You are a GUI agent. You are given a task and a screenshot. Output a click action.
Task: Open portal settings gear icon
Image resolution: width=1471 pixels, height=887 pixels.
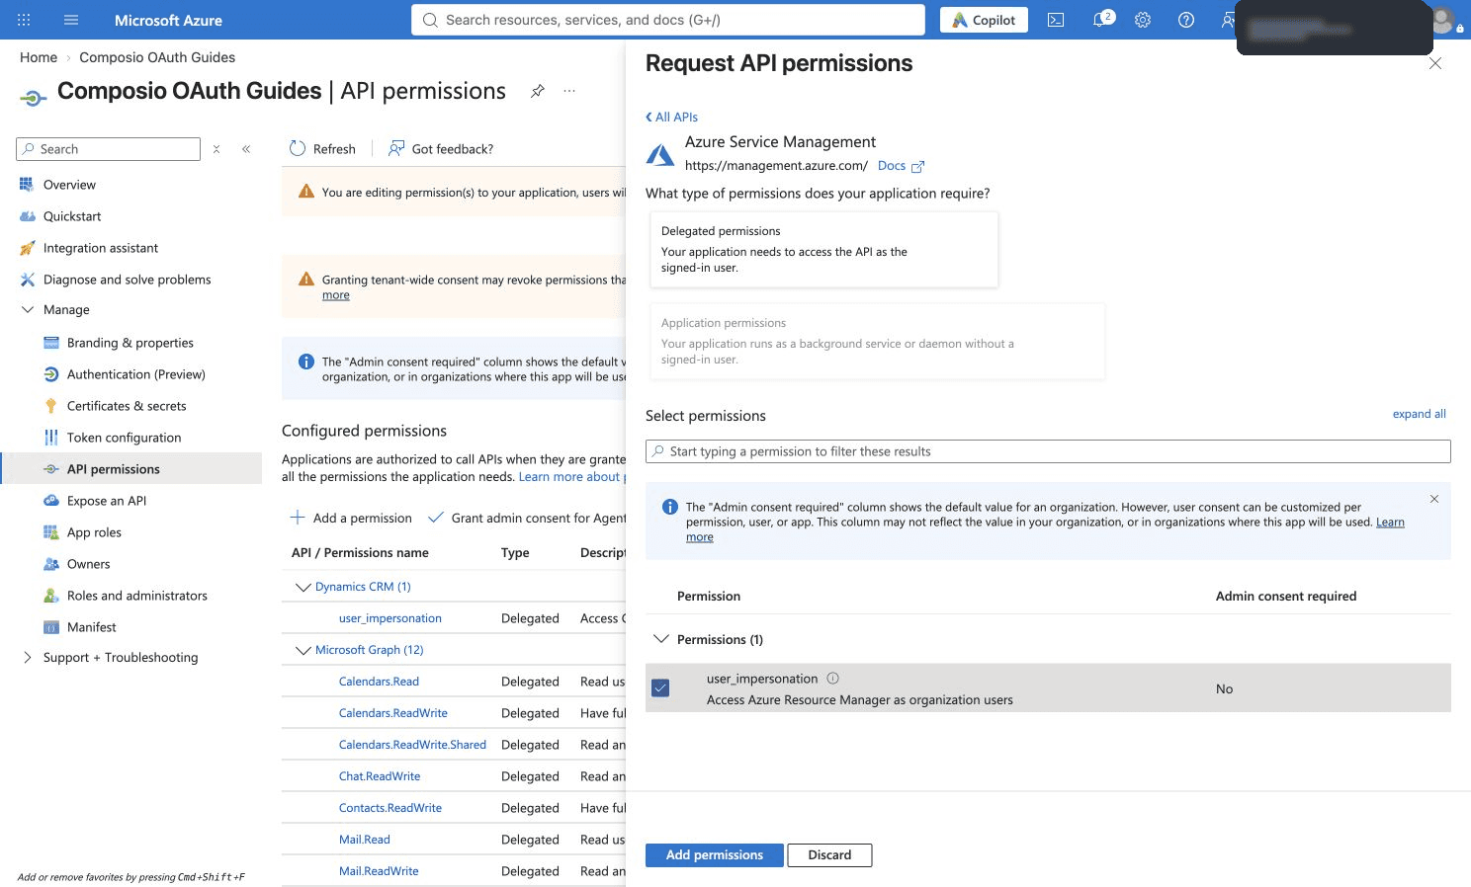tap(1143, 20)
